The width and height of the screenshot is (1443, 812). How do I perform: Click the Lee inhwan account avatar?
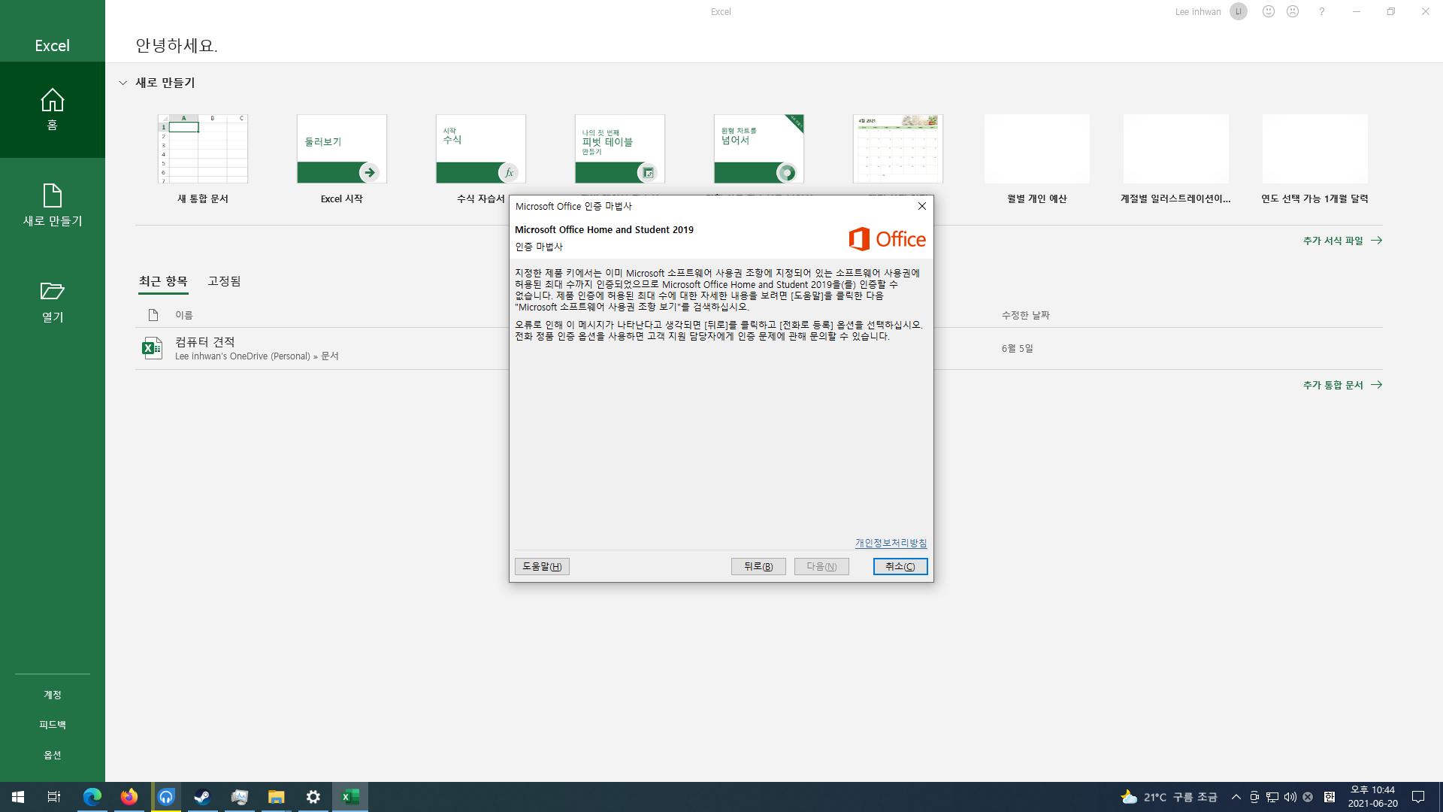1239,11
